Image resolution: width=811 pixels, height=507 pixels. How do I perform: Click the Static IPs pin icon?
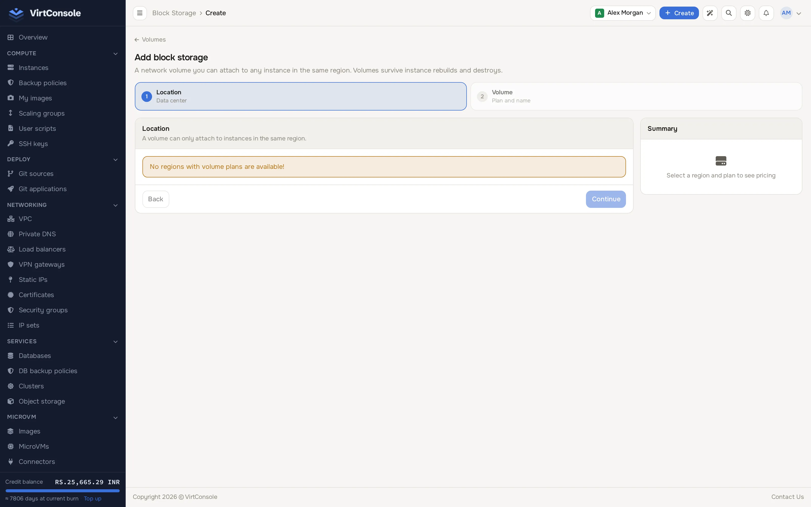pyautogui.click(x=11, y=280)
